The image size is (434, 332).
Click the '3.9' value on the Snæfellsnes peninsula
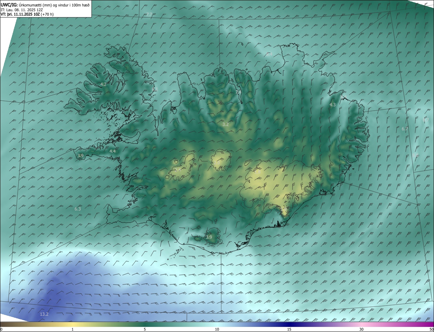pos(80,155)
